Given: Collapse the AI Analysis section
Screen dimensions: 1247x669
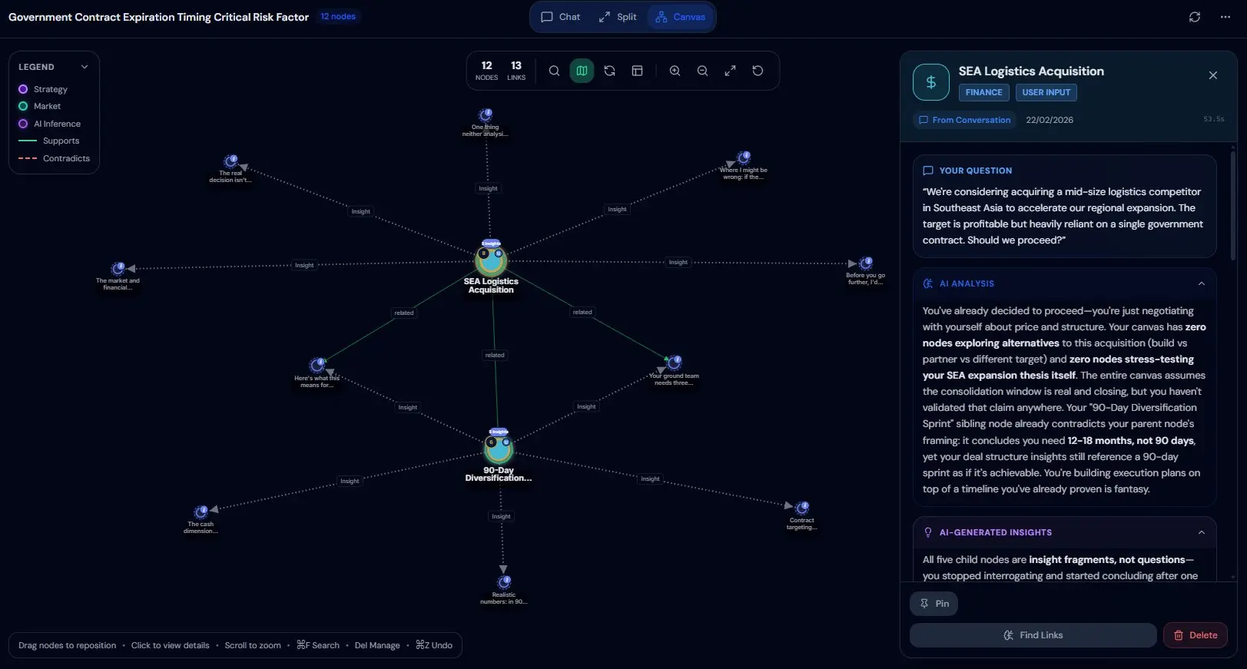Looking at the screenshot, I should point(1202,283).
